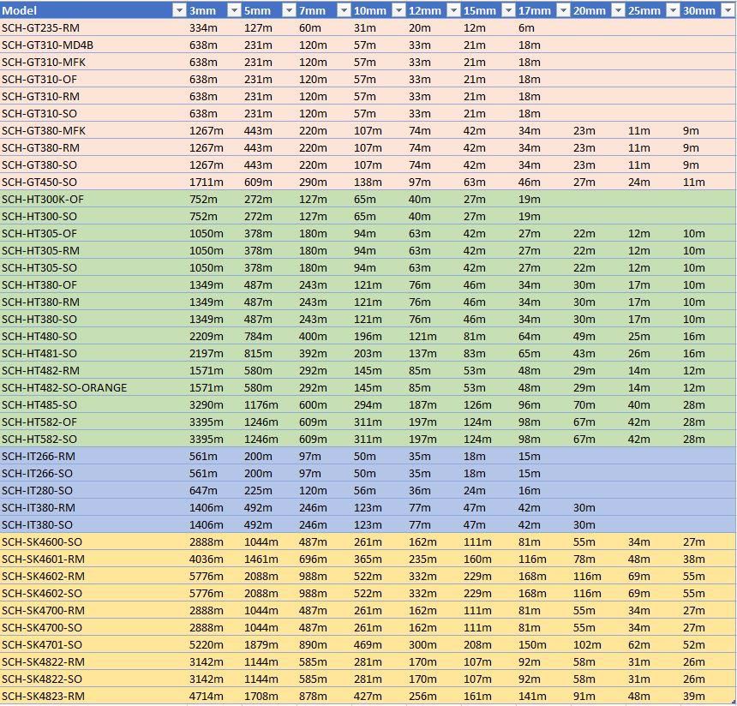
Task: Open the 3mm column filter dropdown
Action: (233, 10)
